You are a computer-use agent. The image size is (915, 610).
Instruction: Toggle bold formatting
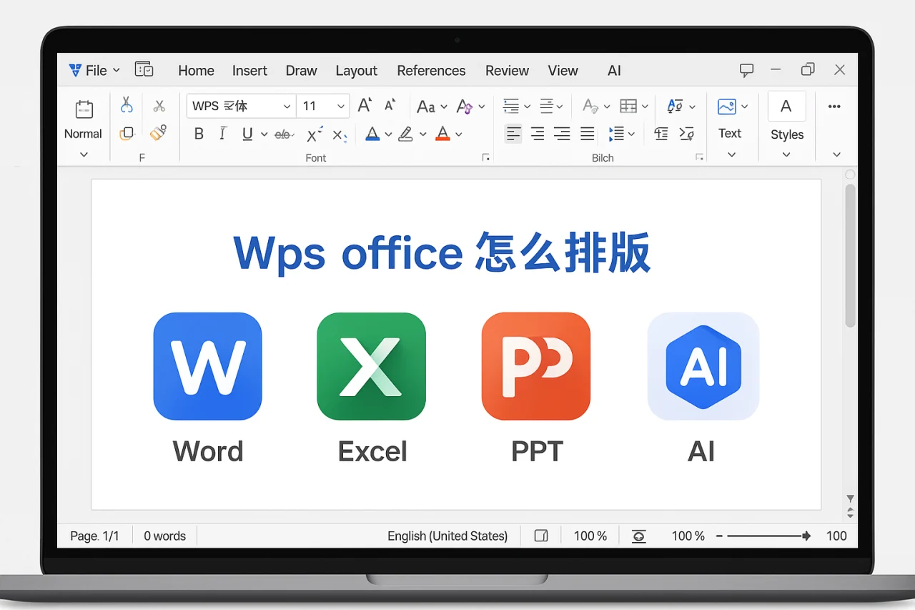click(198, 134)
